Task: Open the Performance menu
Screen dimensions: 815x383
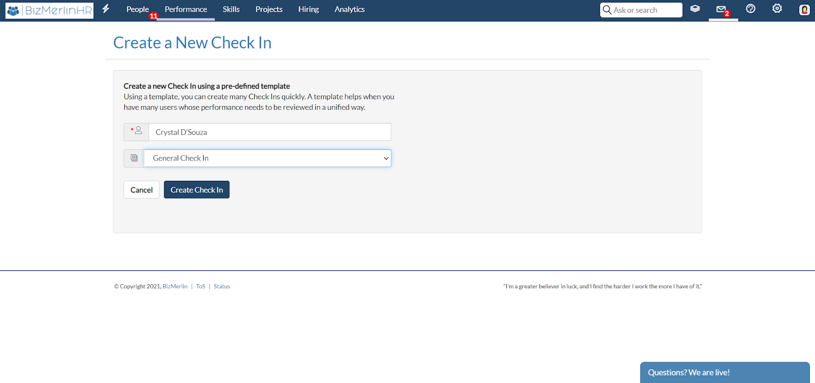Action: (186, 9)
